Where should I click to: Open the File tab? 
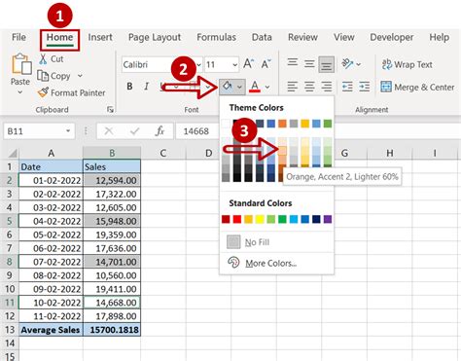[18, 37]
